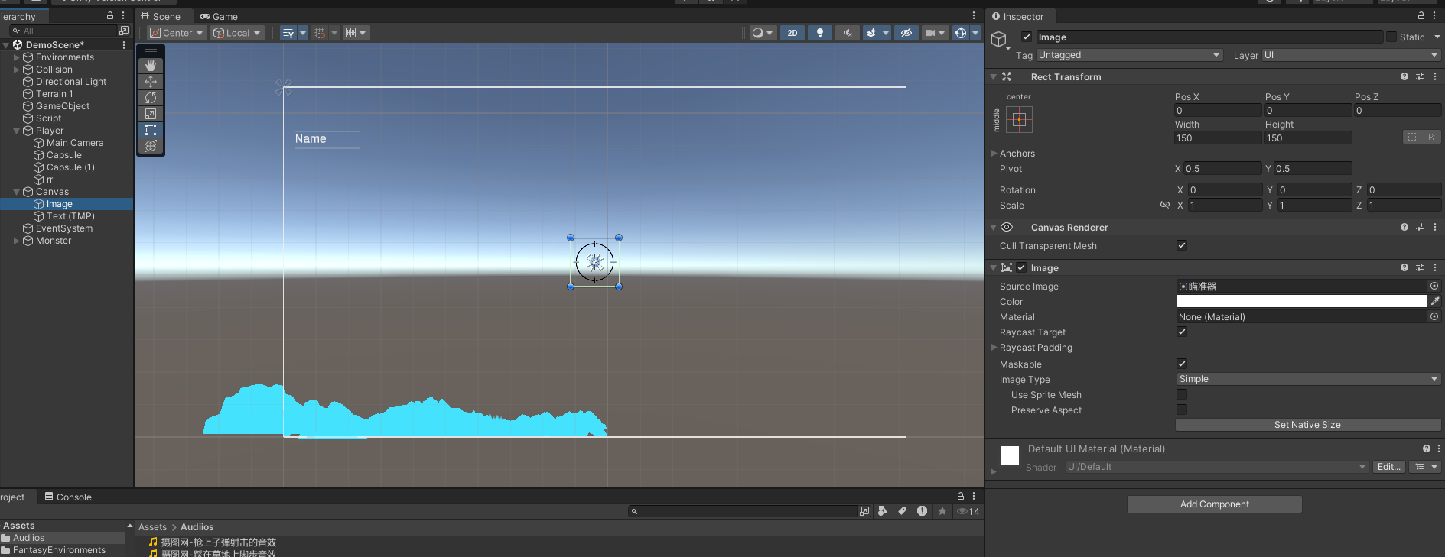The image size is (1445, 557).
Task: Open Image Type dropdown showing Simple
Action: tap(1308, 379)
